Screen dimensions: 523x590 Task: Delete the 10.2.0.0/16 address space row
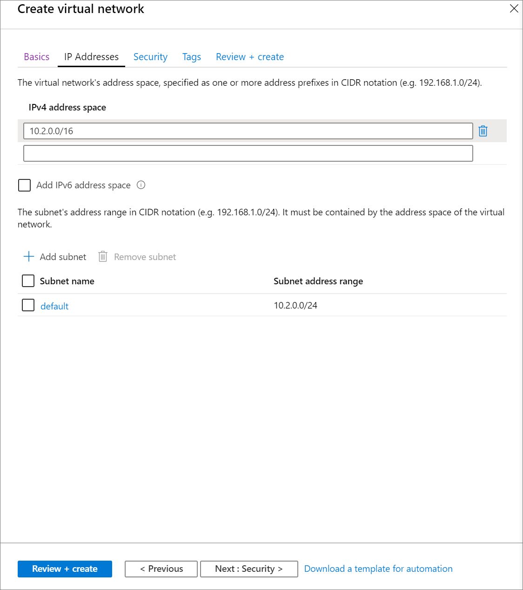[483, 131]
